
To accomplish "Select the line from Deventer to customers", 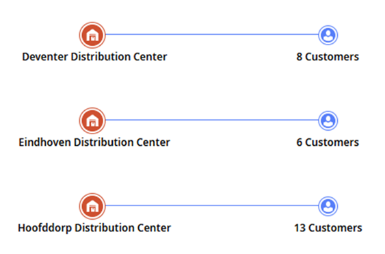I will (x=212, y=34).
